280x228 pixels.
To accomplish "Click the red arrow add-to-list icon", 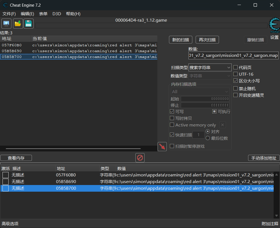I will click(162, 146).
